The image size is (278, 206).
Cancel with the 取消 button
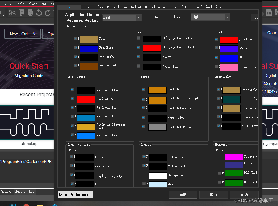[x=213, y=195]
